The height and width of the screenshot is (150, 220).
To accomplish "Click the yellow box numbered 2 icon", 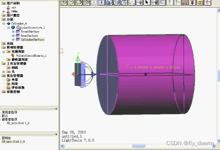I will click(200, 2).
